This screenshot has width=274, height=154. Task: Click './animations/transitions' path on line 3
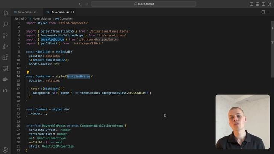pyautogui.click(x=108, y=31)
